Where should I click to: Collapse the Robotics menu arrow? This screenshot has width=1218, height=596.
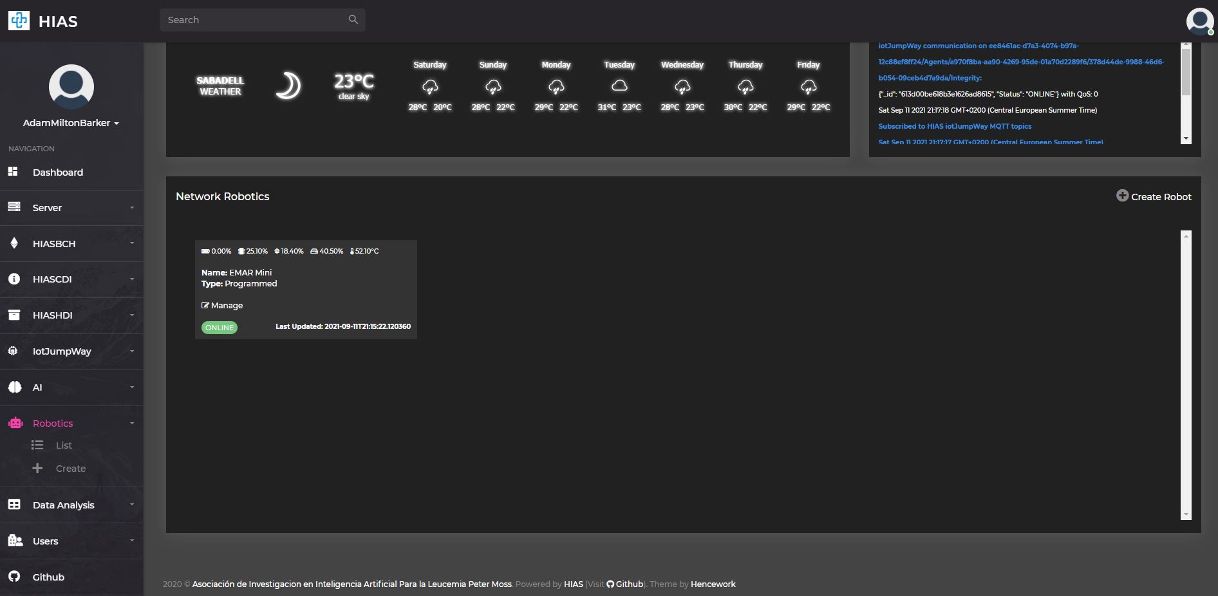[132, 424]
